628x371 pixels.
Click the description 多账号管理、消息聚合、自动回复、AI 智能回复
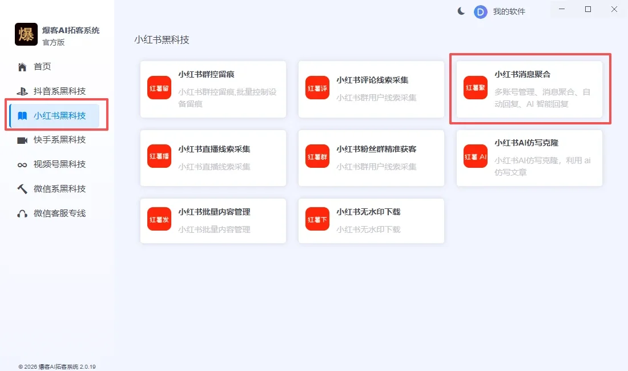[x=542, y=98]
